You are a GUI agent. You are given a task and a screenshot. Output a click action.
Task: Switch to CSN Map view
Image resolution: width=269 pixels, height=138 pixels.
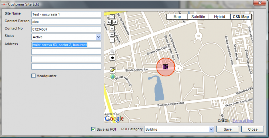pyautogui.click(x=241, y=17)
